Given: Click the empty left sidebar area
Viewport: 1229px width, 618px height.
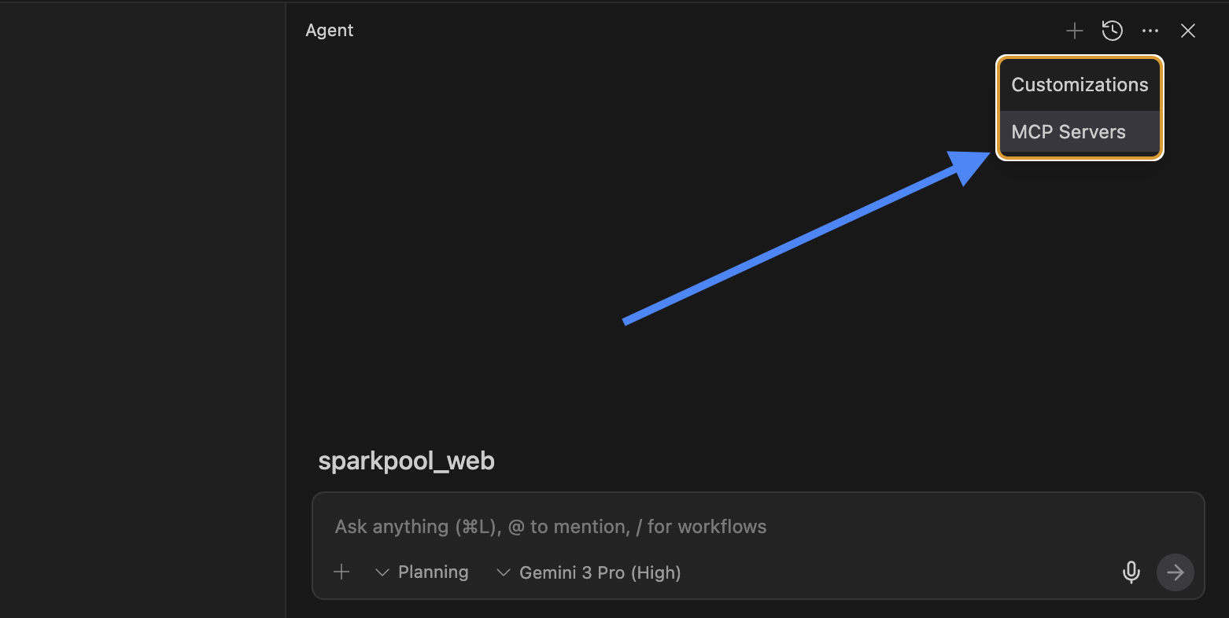Looking at the screenshot, I should 142,315.
